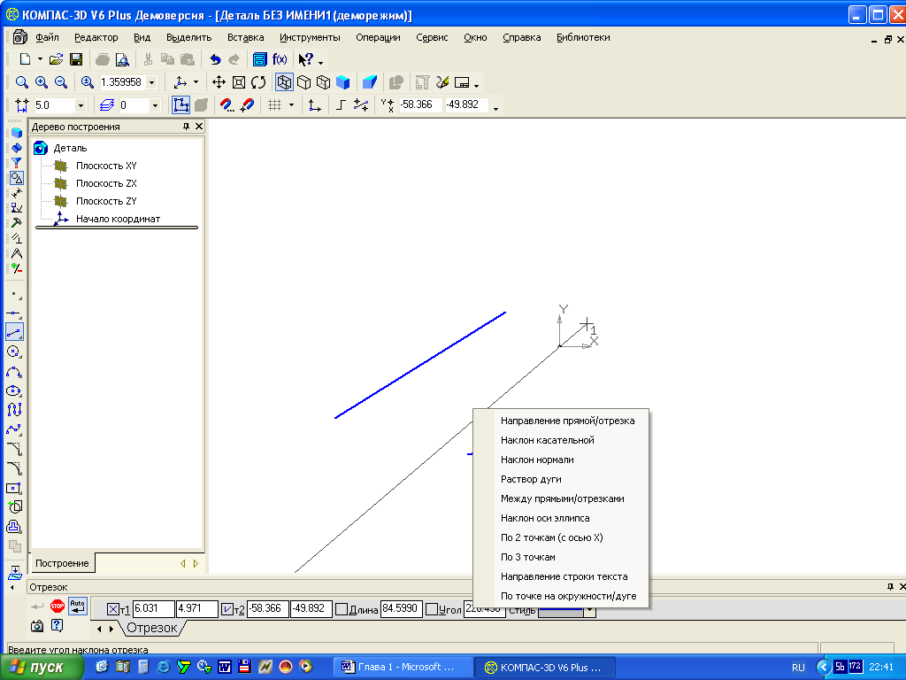Click the пуск Start button

[x=42, y=668]
